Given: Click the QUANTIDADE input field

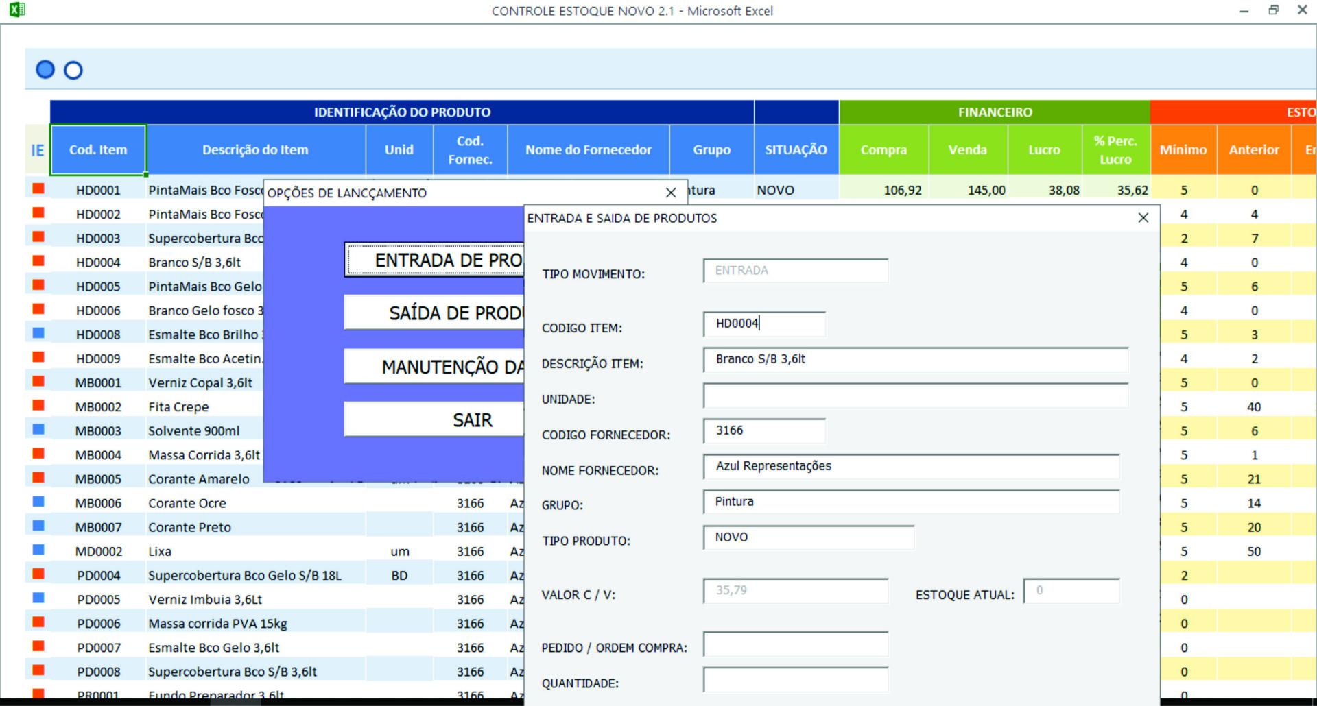Looking at the screenshot, I should point(796,681).
